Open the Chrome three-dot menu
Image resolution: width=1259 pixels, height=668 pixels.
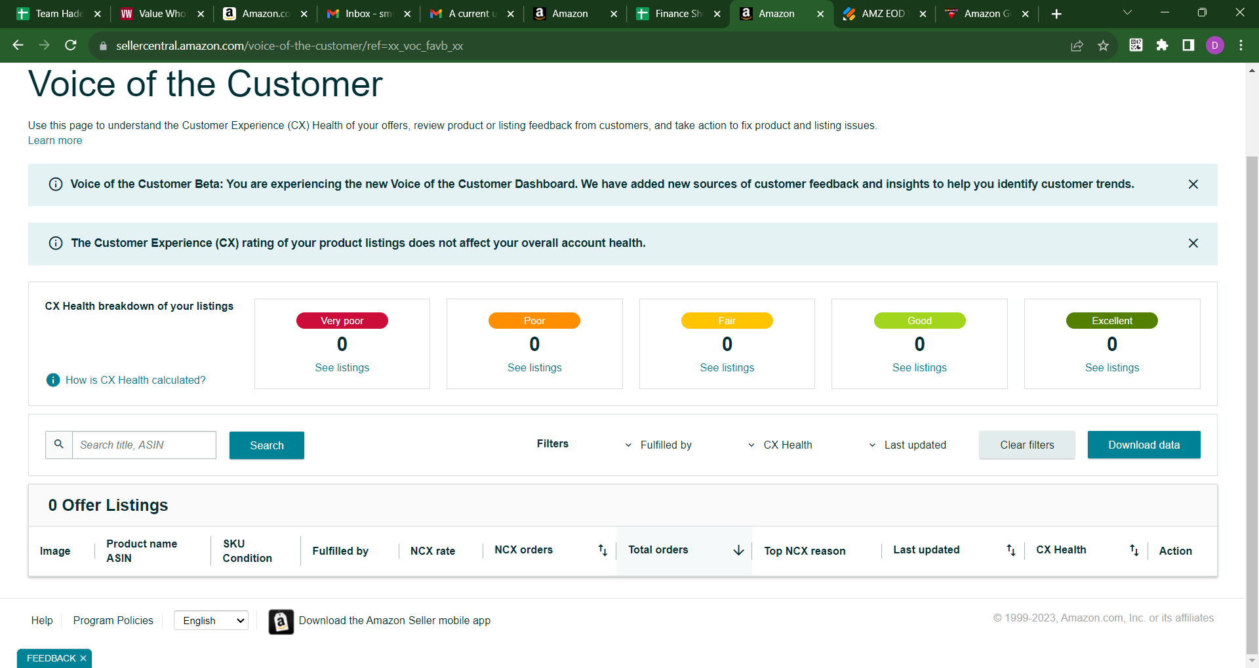(x=1241, y=45)
